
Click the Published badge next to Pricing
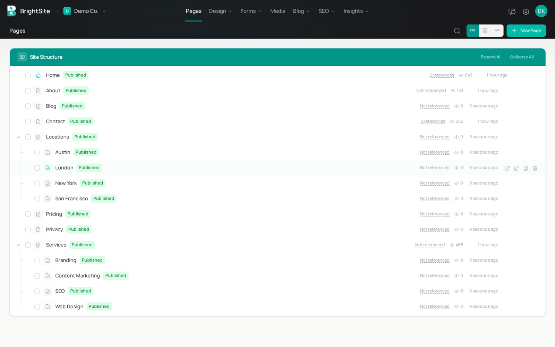(78, 214)
